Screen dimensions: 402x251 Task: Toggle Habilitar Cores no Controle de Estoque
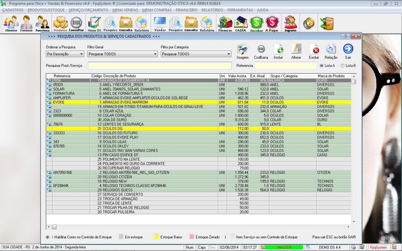[x=48, y=236]
